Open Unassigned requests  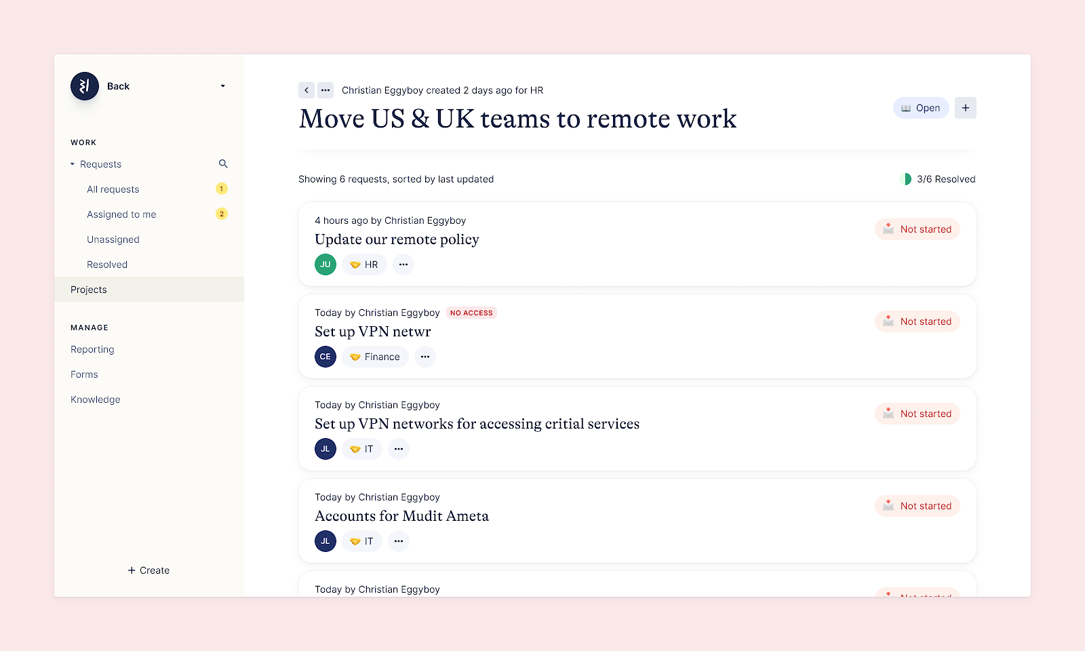[x=113, y=239]
